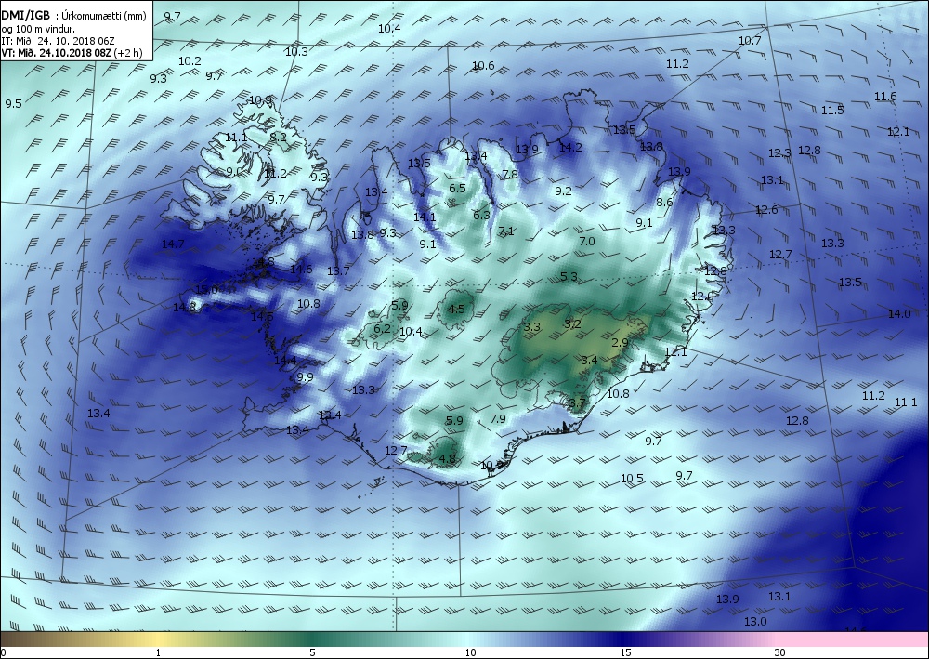
Task: Click the map value 3.7
Action: pyautogui.click(x=577, y=403)
